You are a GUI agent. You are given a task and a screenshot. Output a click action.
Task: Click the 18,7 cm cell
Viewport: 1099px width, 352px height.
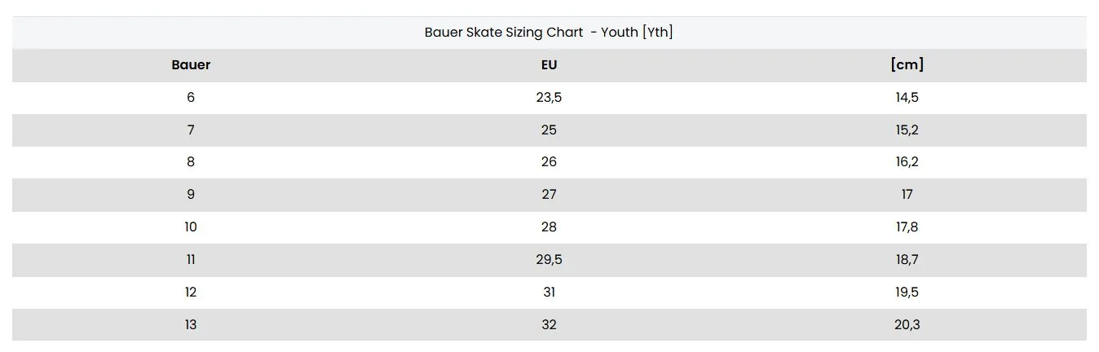point(907,260)
